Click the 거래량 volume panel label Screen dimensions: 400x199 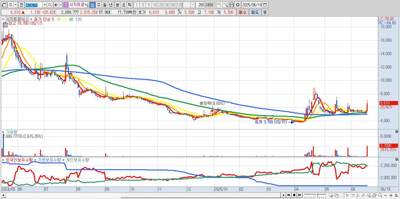pyautogui.click(x=12, y=132)
